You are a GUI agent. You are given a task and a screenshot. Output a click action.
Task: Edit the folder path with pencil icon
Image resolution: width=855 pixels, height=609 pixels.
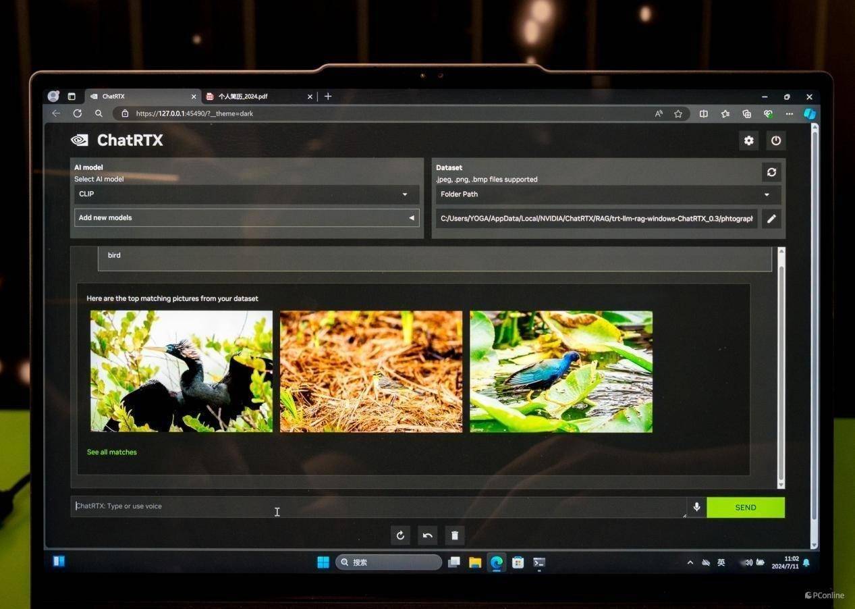(771, 219)
